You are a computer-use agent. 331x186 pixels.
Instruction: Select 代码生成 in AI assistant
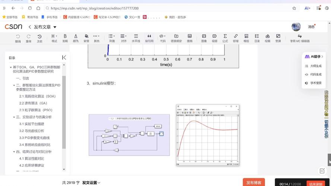tap(314, 74)
